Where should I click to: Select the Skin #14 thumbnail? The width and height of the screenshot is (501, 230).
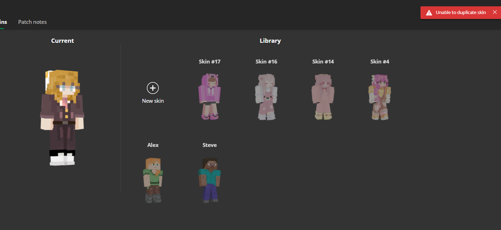coord(323,97)
